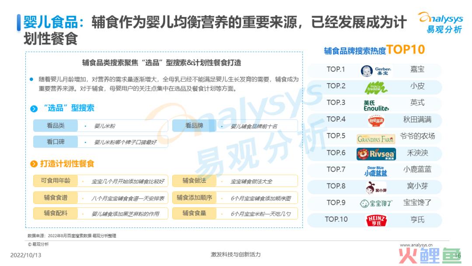The height and width of the screenshot is (266, 472).
Task: Click the © 易观分析 copyright text
Action: tap(38, 244)
